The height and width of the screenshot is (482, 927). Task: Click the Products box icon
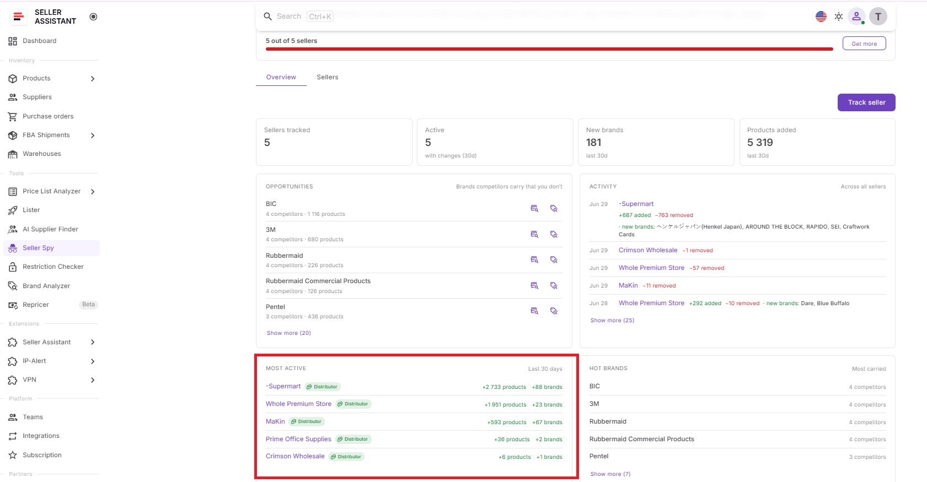pyautogui.click(x=13, y=79)
